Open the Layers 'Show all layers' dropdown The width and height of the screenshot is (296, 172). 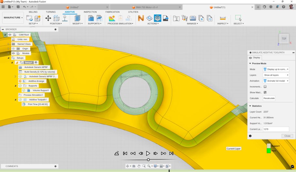(x=276, y=75)
